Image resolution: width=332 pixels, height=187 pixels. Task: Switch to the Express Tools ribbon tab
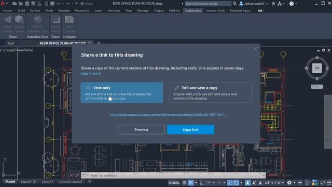[215, 10]
